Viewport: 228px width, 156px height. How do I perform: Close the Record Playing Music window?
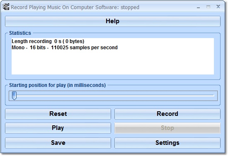tap(218, 7)
